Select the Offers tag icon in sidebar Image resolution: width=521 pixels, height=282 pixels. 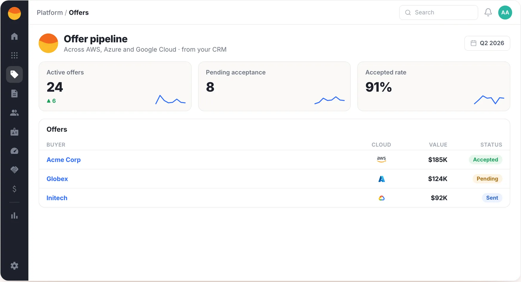tap(14, 74)
